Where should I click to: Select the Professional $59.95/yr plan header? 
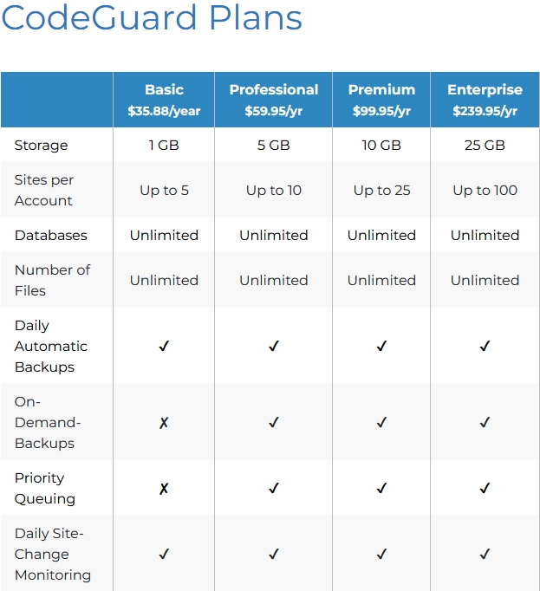tap(274, 100)
